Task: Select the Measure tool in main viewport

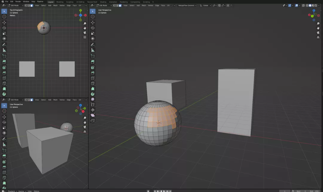Action: [93, 50]
